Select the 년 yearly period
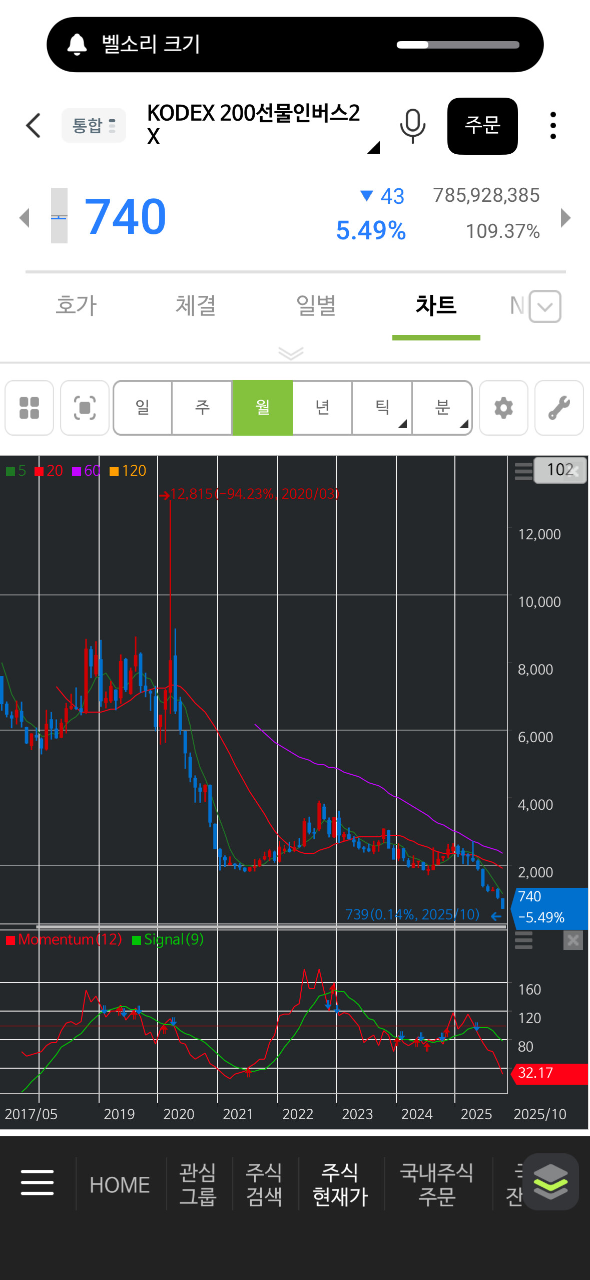 (322, 408)
